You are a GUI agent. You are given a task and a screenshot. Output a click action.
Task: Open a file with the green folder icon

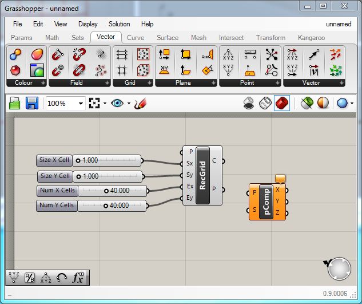point(14,103)
